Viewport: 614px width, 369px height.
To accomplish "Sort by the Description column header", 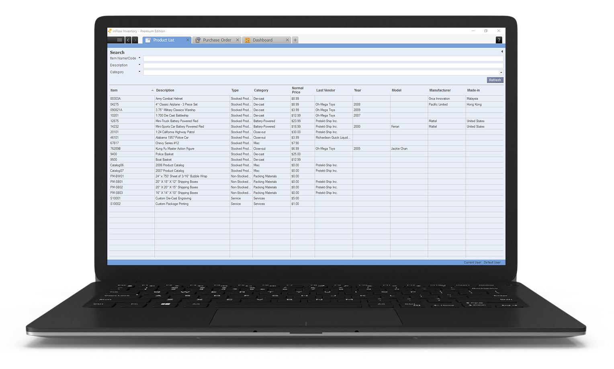I will [x=192, y=90].
